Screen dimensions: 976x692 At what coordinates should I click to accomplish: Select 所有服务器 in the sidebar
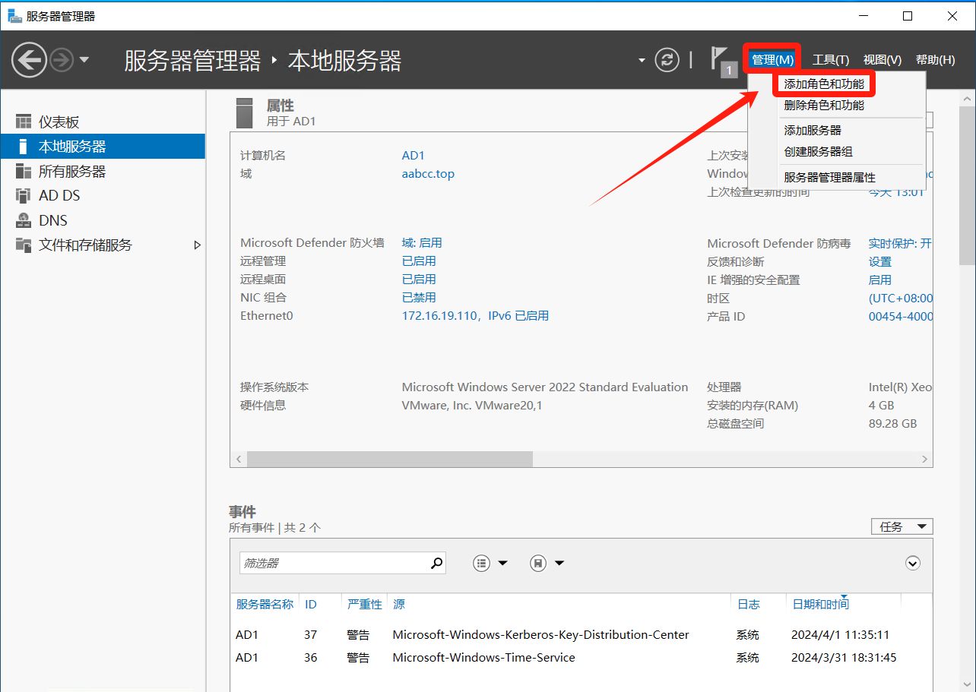[72, 172]
